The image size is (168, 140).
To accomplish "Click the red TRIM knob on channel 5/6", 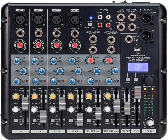I will pos(91,61).
